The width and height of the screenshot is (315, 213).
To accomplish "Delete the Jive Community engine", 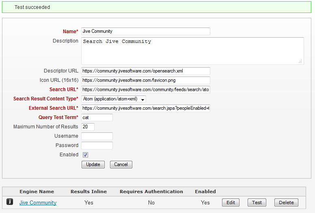I will point(286,202).
